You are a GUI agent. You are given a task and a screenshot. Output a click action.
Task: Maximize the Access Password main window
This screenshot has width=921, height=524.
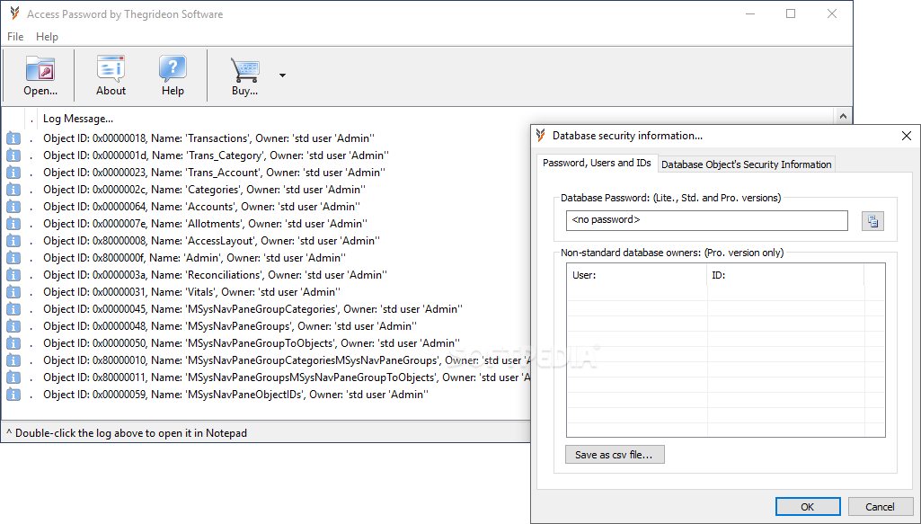[791, 13]
